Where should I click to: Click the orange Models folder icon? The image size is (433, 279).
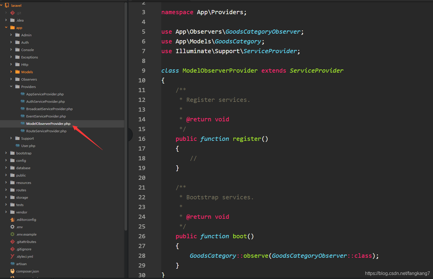coord(17,72)
